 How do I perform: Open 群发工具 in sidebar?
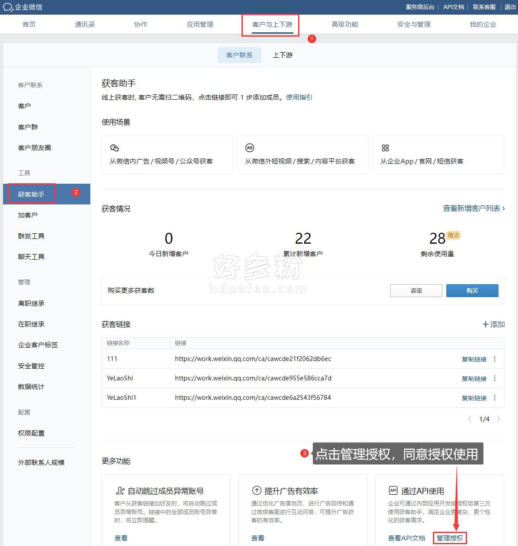(x=31, y=236)
